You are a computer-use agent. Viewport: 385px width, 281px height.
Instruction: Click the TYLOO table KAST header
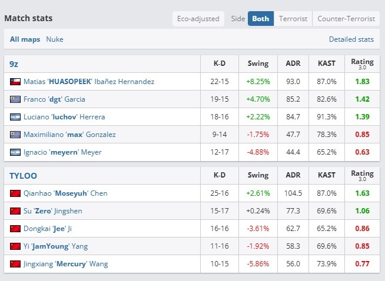(327, 175)
